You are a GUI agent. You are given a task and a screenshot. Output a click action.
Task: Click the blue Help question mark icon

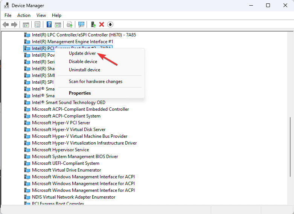click(x=49, y=24)
